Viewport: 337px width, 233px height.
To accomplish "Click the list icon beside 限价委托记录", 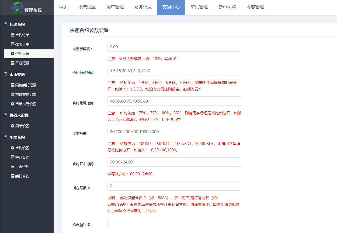I will pyautogui.click(x=12, y=85).
